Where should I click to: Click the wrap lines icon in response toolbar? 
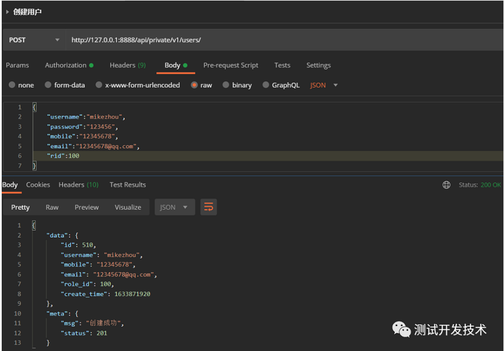pyautogui.click(x=208, y=207)
